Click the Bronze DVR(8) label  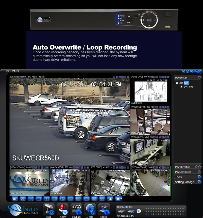[x=125, y=207]
